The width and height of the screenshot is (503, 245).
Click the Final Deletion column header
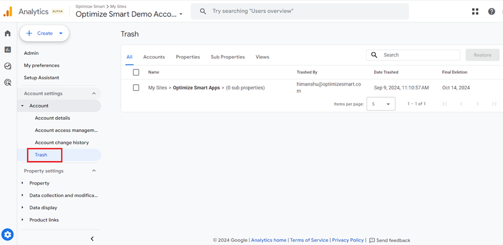click(454, 72)
